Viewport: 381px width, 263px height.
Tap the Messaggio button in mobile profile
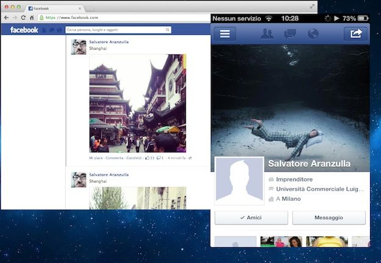tap(329, 217)
